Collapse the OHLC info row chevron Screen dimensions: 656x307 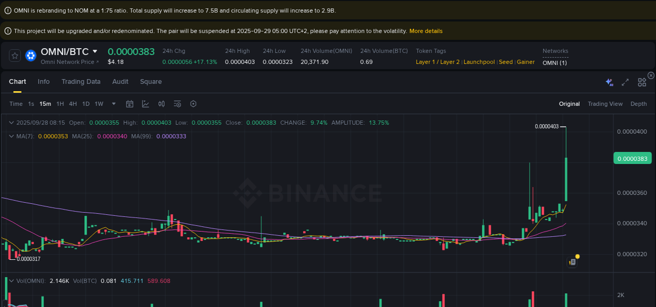tap(11, 122)
